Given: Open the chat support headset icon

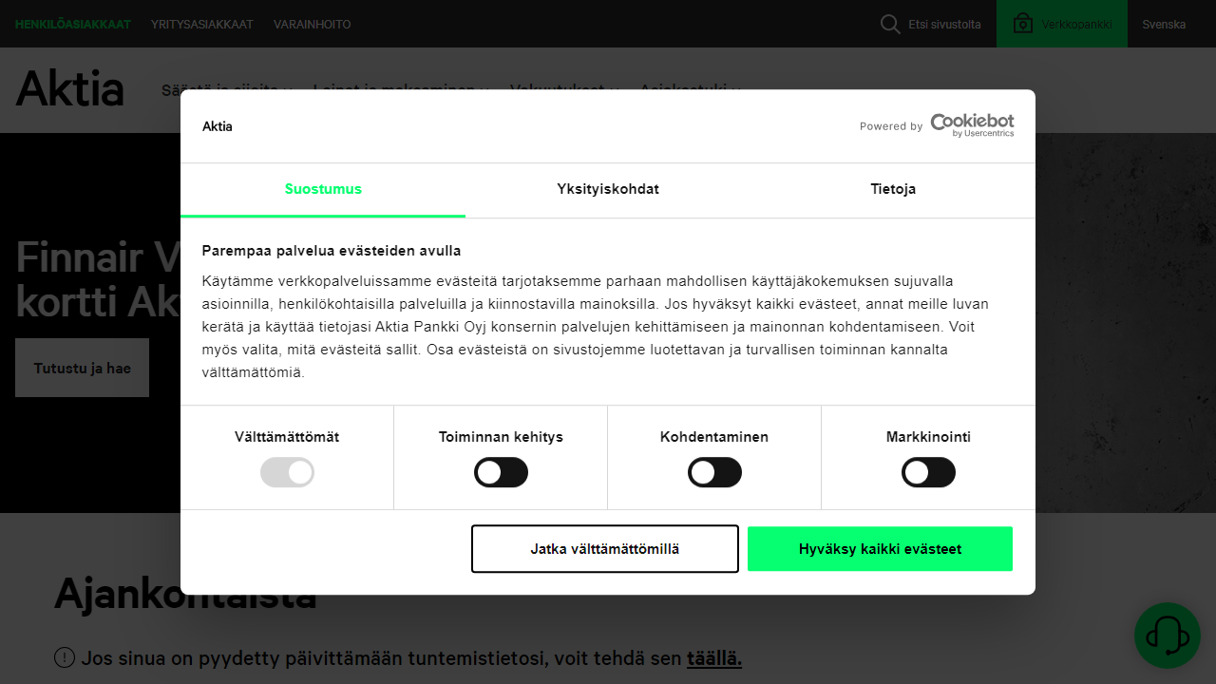Looking at the screenshot, I should [1167, 636].
